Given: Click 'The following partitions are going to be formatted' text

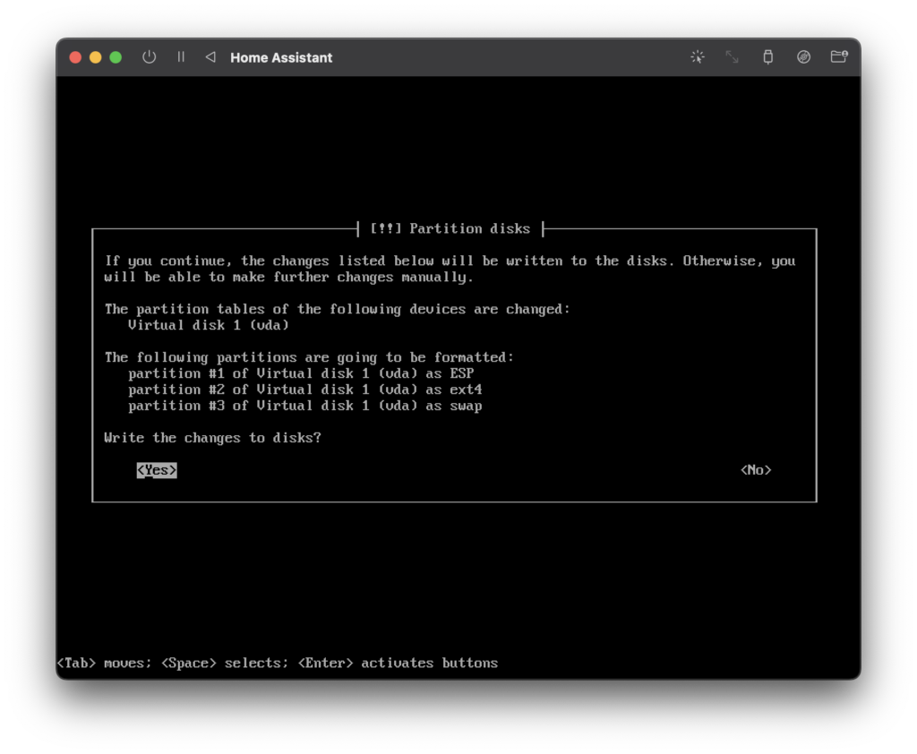Looking at the screenshot, I should point(309,357).
